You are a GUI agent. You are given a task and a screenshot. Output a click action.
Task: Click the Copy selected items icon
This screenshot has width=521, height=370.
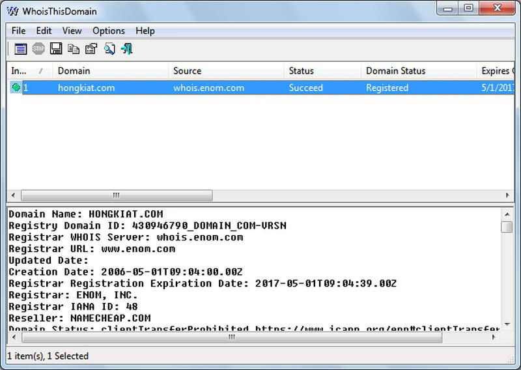[x=74, y=49]
